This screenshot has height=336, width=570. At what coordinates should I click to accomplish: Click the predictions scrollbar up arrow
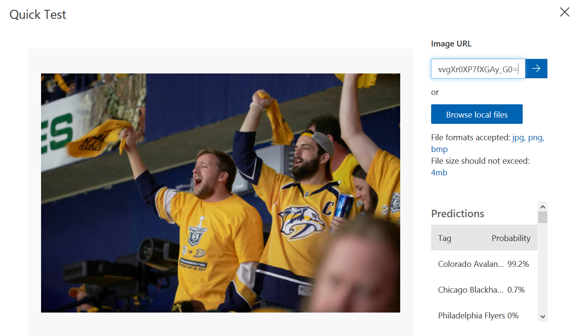[543, 207]
